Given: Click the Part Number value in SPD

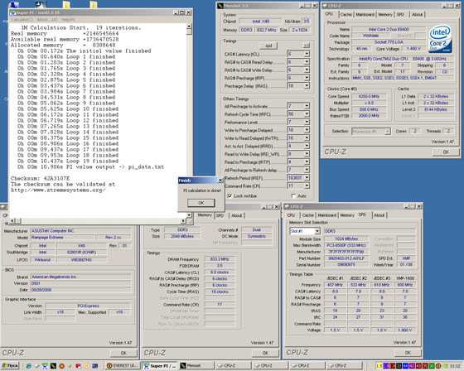Looking at the screenshot, I should (346, 258).
